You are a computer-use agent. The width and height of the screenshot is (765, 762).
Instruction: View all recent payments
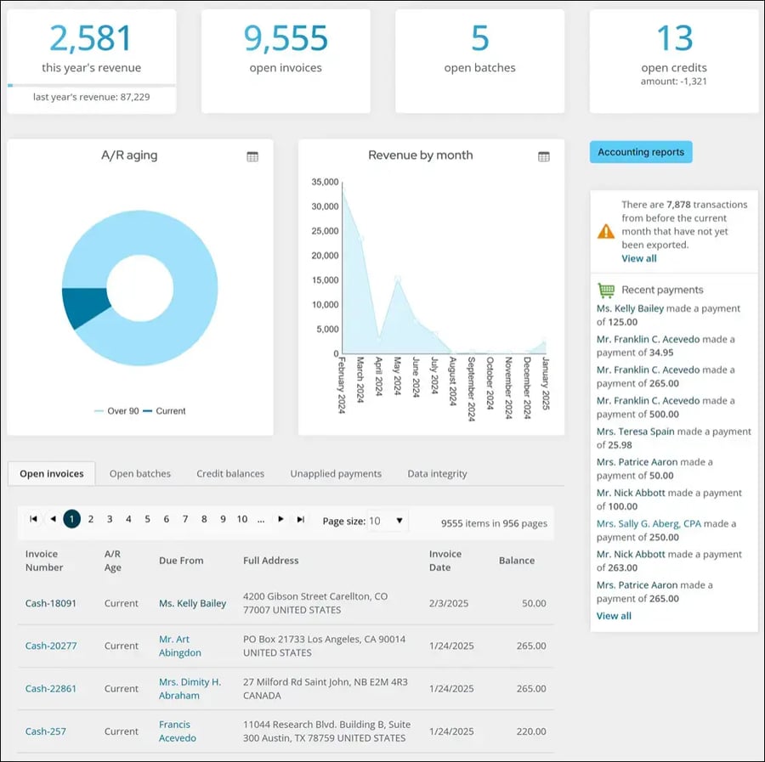coord(614,616)
